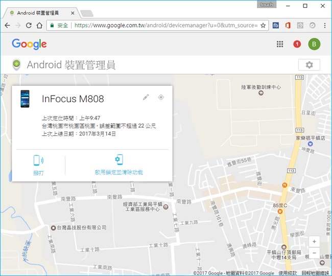Open the settings gear dropdown
Image resolution: width=332 pixels, height=276 pixels.
tap(309, 65)
